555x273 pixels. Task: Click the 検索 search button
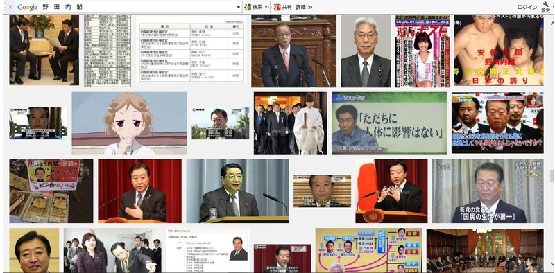254,7
